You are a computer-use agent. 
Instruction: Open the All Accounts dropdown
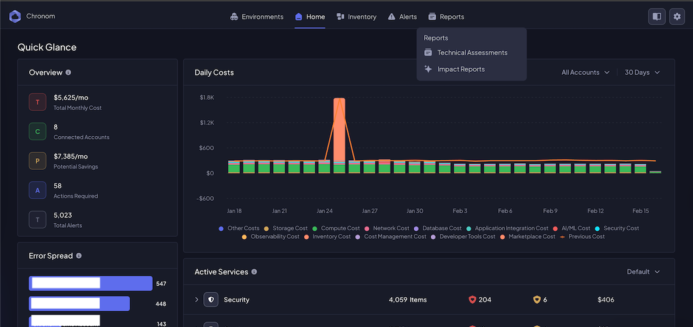pos(585,72)
